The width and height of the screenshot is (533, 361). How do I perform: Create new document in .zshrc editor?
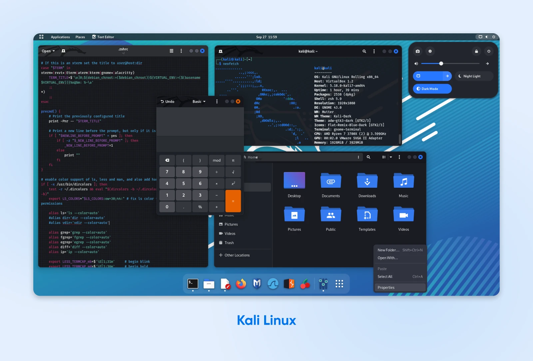[x=63, y=51]
